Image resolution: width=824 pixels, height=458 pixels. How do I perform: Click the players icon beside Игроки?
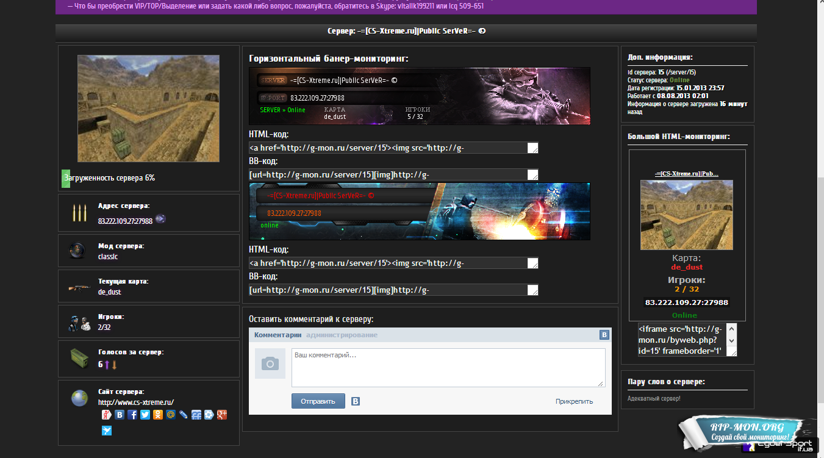(x=79, y=323)
